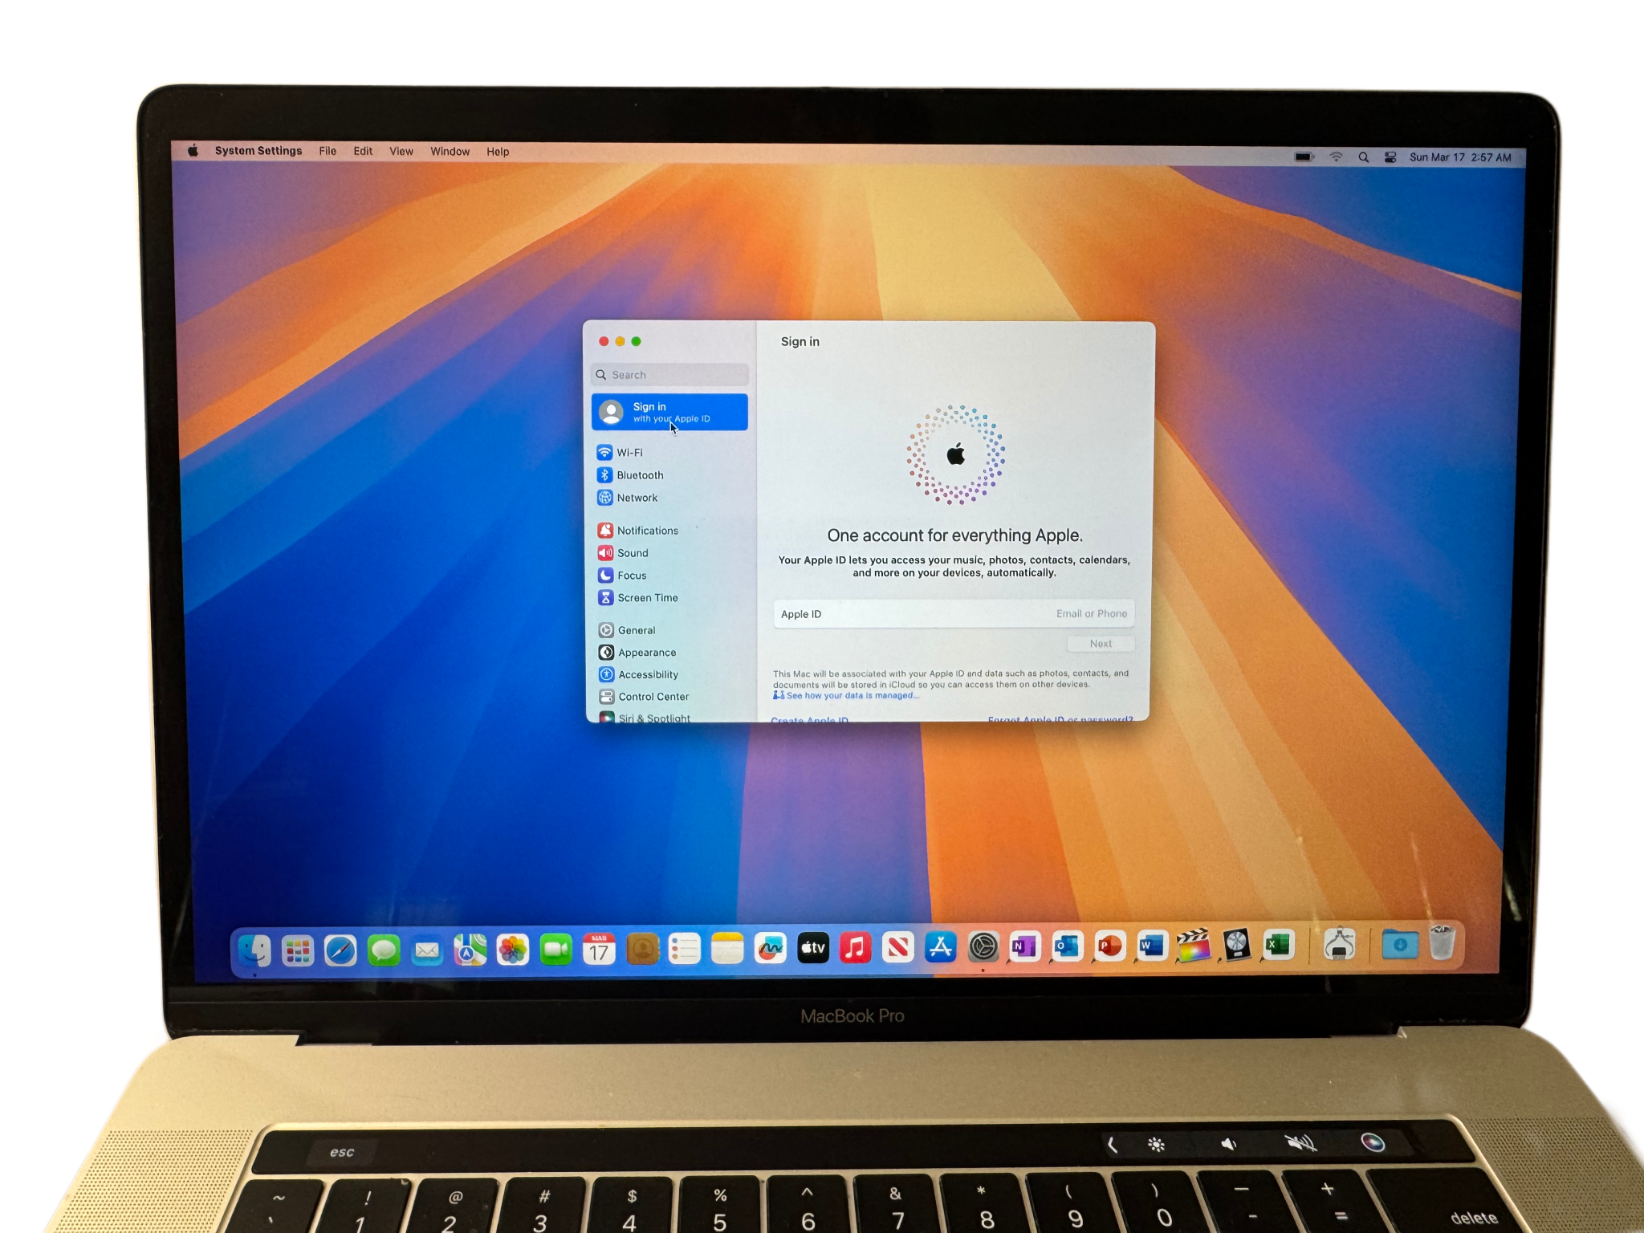Screen dimensions: 1644x1233
Task: Open the Help menu
Action: 498,152
